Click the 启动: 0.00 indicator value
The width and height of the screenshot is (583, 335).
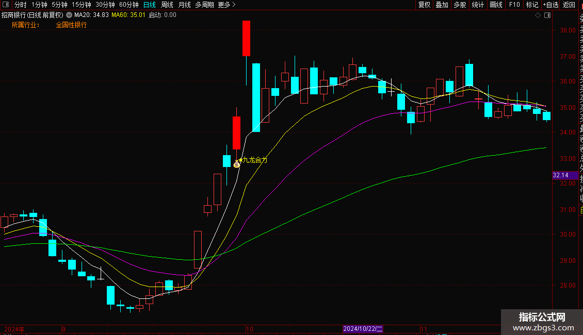coord(163,15)
